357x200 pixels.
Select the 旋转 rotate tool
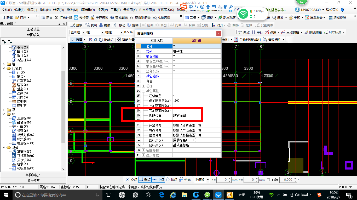coord(133,25)
